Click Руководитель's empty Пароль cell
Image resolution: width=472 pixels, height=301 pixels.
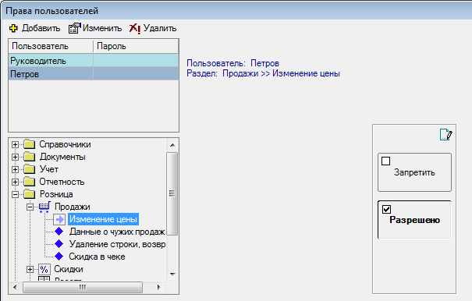click(x=136, y=61)
